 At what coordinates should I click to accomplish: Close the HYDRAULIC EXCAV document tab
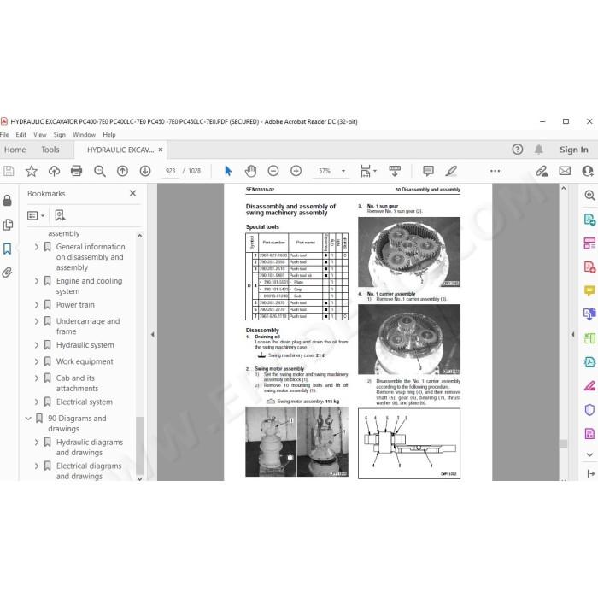click(x=161, y=149)
